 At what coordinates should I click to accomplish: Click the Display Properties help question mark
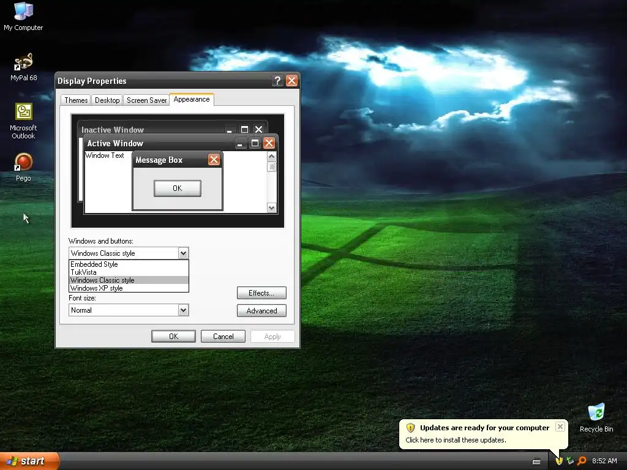277,80
